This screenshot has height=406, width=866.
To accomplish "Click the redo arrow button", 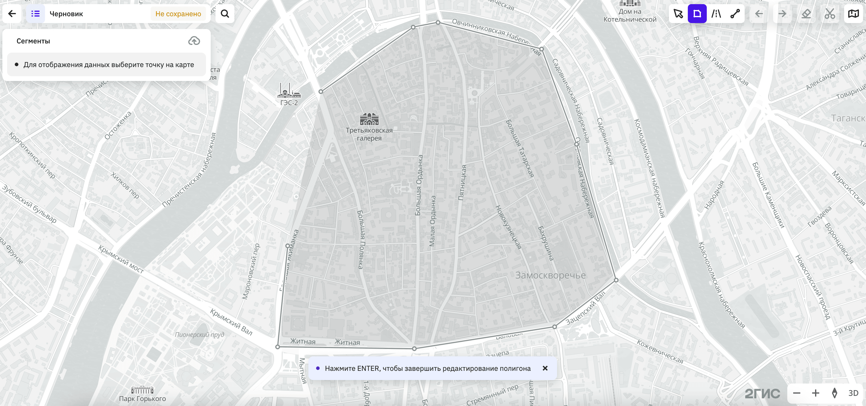I will (x=782, y=14).
